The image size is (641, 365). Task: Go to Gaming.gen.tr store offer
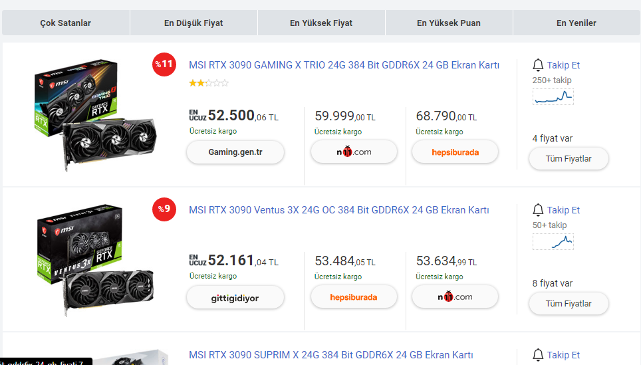(x=235, y=152)
